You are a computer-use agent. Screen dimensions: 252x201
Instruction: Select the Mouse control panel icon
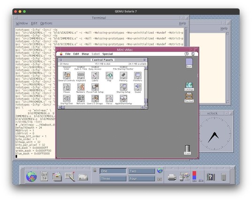point(67,87)
